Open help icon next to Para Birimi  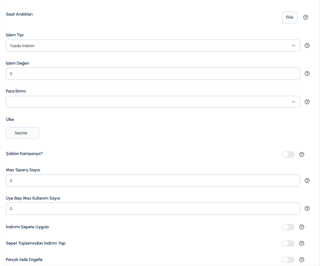click(x=307, y=102)
